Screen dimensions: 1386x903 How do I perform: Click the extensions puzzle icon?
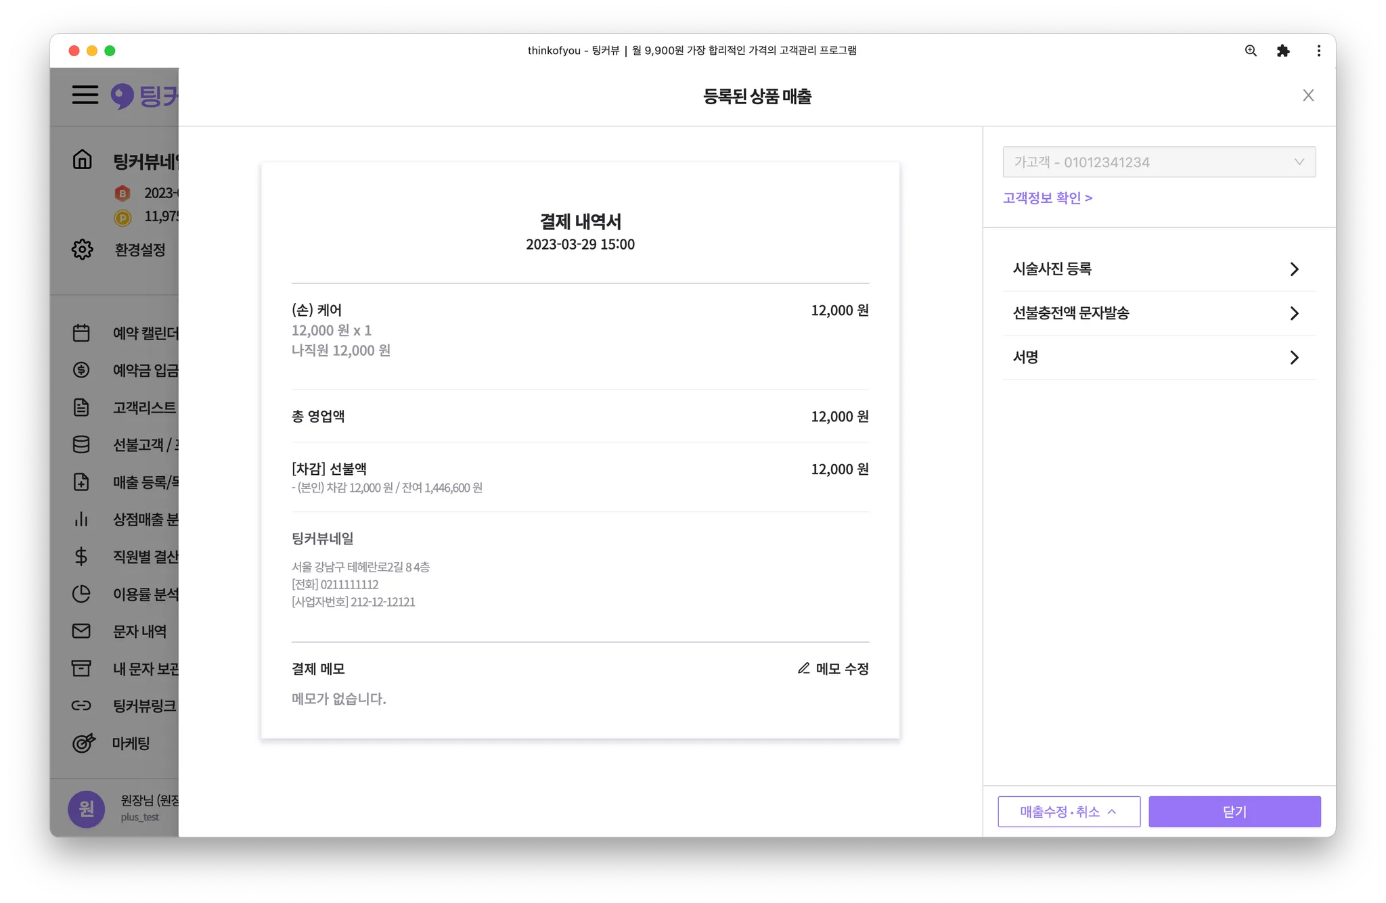pyautogui.click(x=1283, y=51)
